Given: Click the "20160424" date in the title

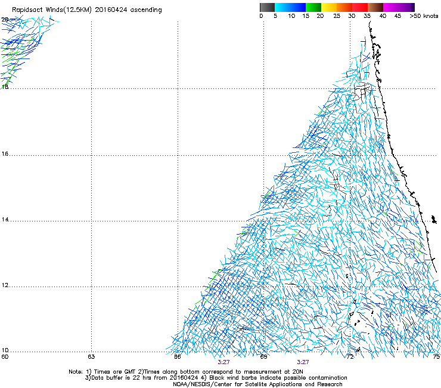Looking at the screenshot, I should click(111, 10).
